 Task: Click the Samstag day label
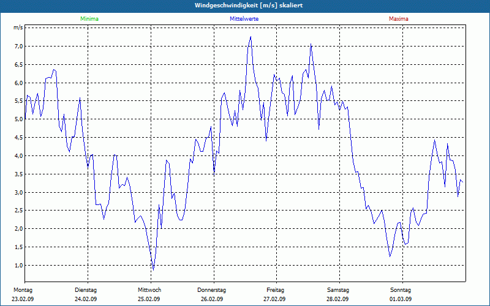tap(338, 290)
